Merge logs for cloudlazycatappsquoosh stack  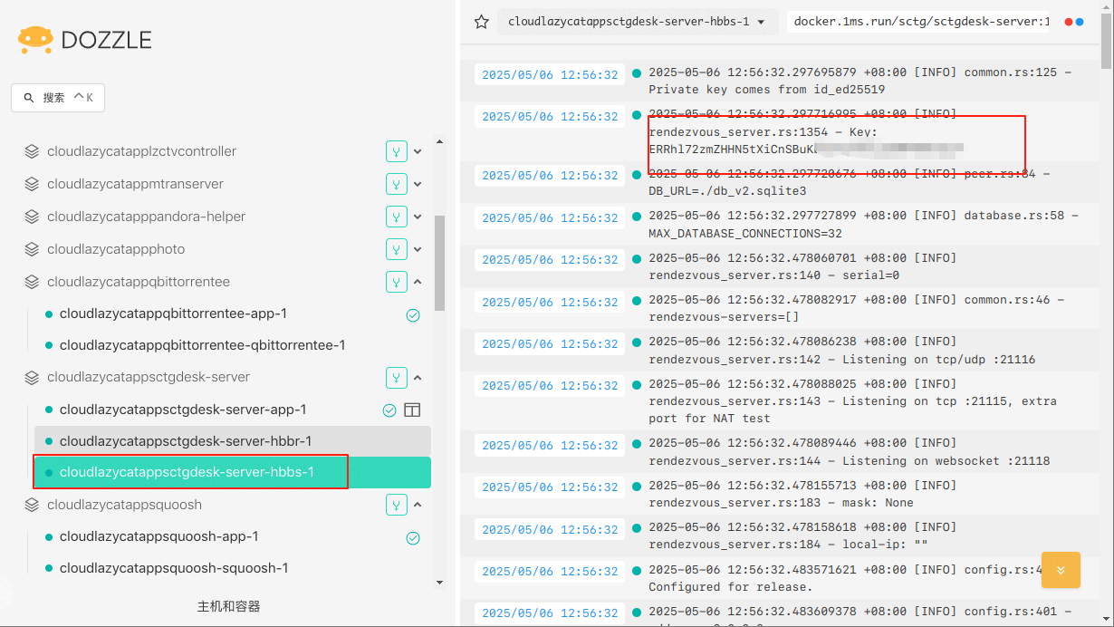point(396,505)
